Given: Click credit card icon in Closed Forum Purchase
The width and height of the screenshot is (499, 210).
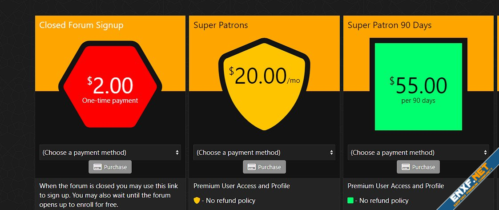Looking at the screenshot, I should point(97,167).
